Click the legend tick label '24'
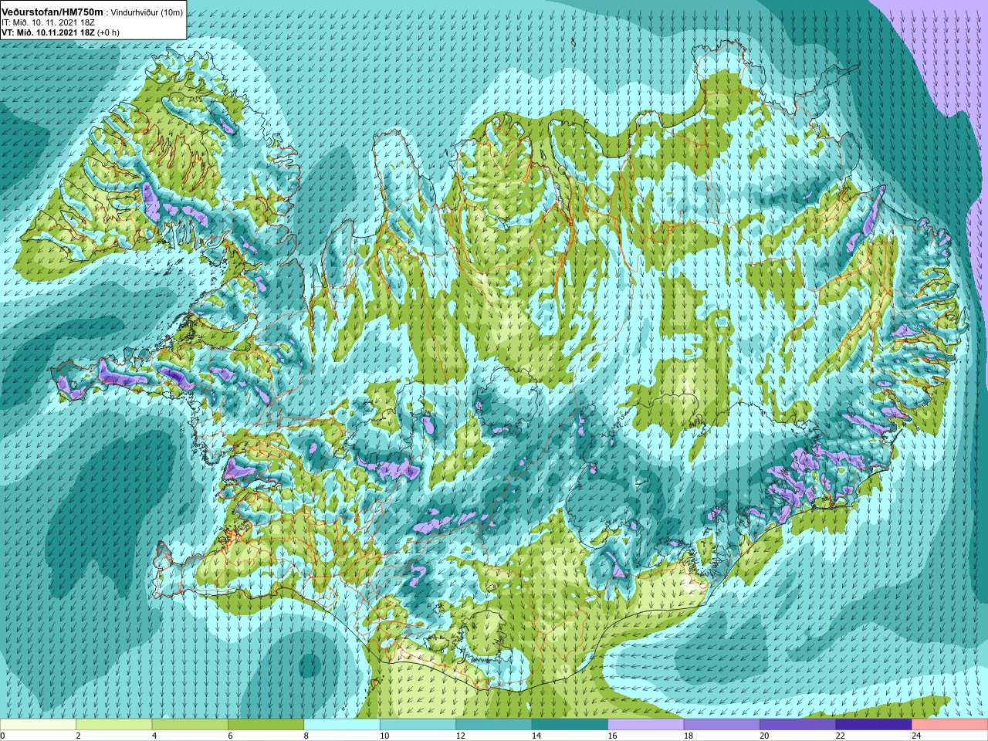The height and width of the screenshot is (741, 988). 916,736
